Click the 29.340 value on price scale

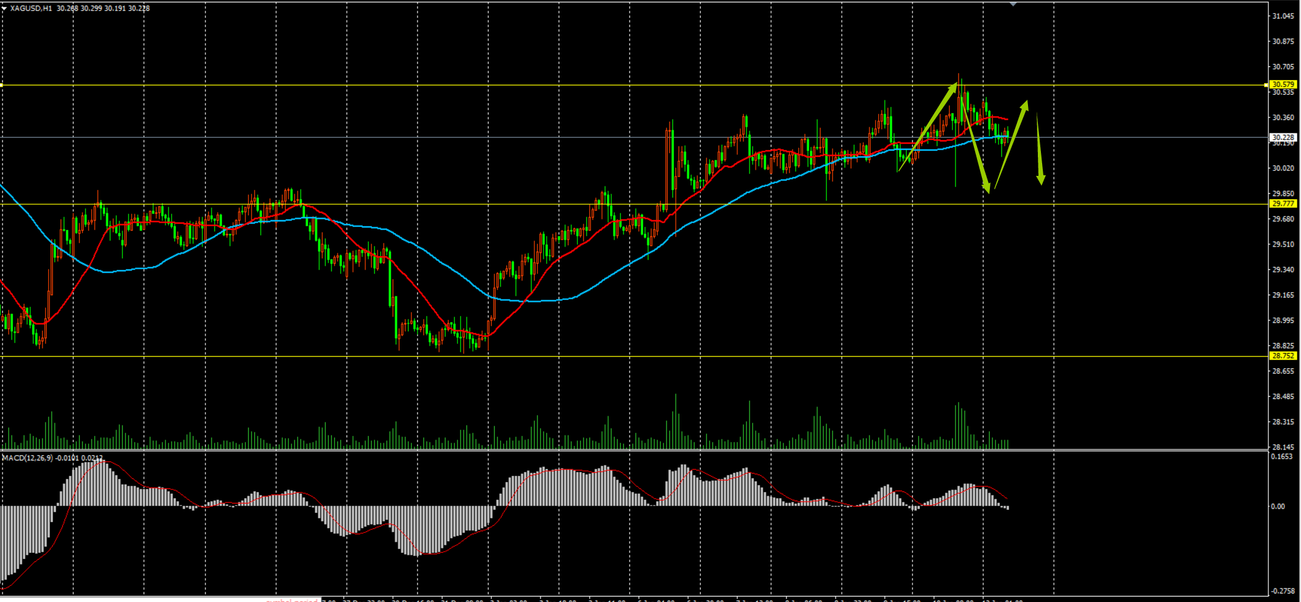tap(1283, 270)
